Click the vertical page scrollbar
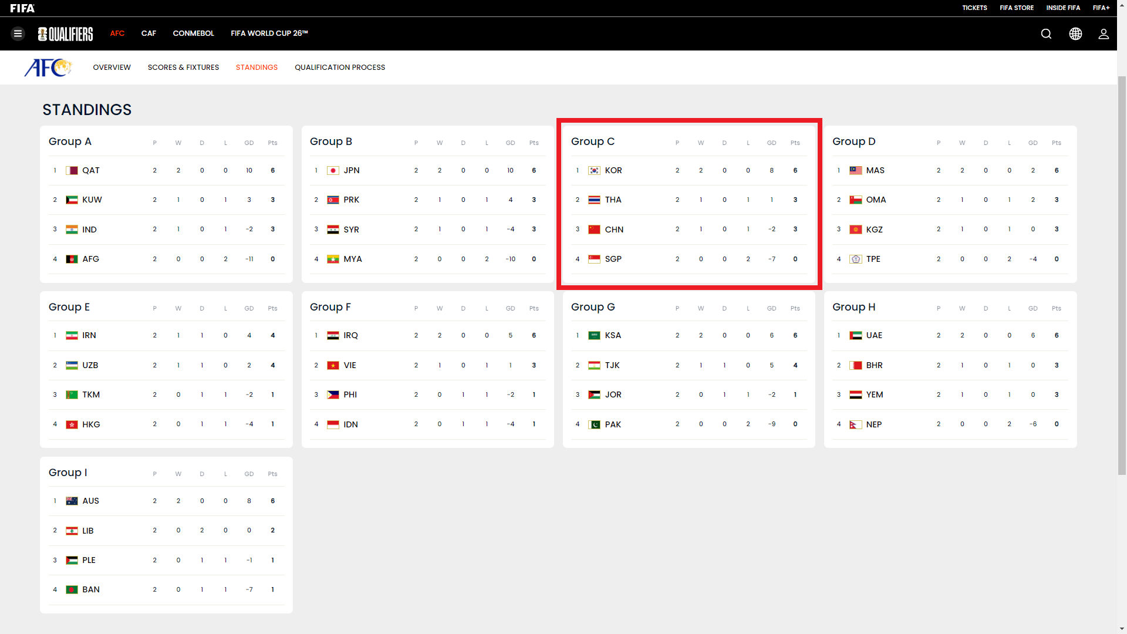The width and height of the screenshot is (1127, 634). 1122,276
